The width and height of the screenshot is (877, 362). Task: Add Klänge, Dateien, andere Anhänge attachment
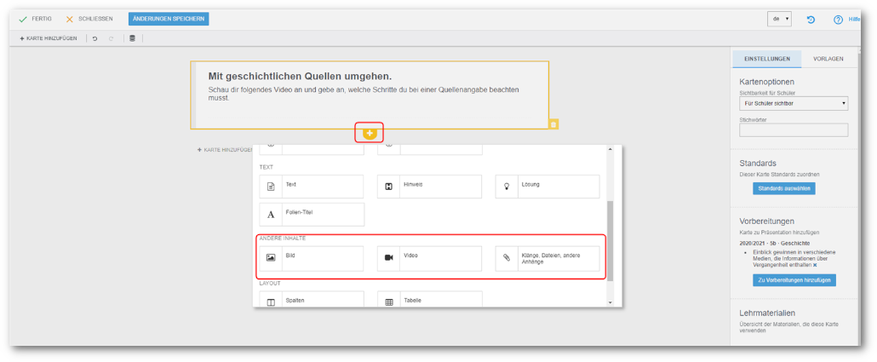pos(547,258)
